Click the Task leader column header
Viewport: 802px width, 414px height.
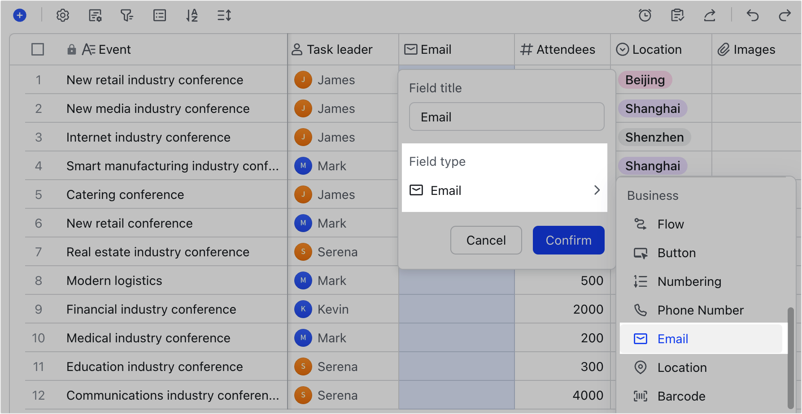point(343,49)
